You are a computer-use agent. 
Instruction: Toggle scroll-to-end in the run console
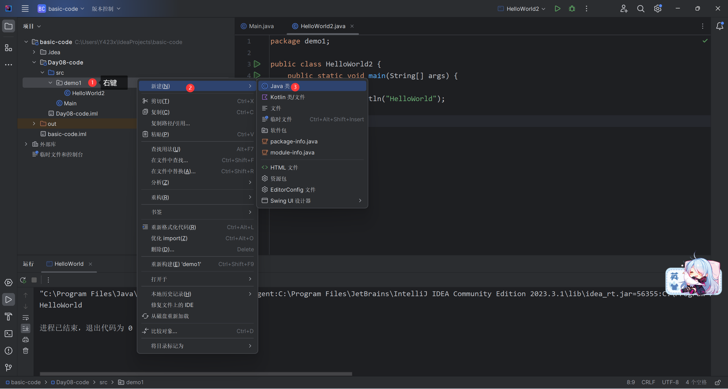[26, 329]
